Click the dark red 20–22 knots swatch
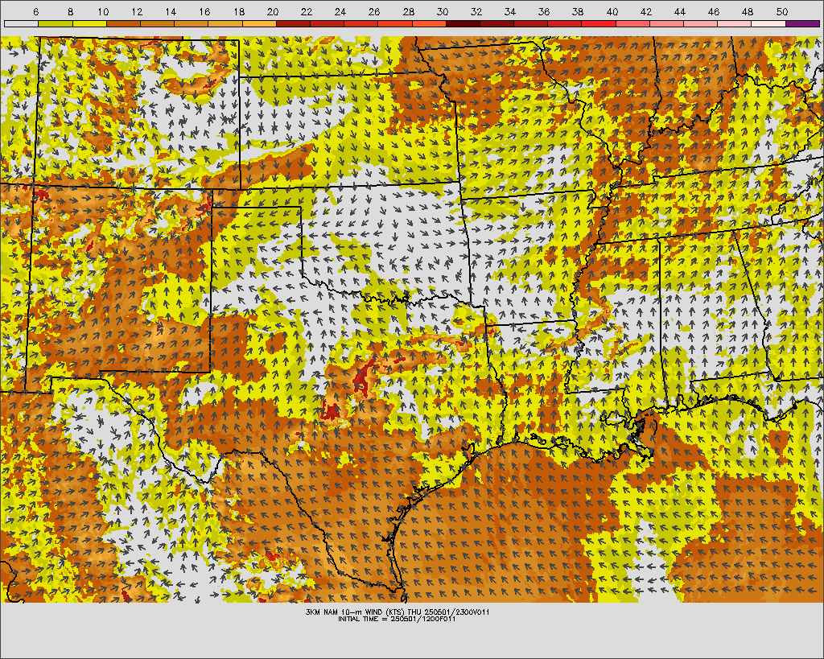The image size is (824, 659). 293,23
